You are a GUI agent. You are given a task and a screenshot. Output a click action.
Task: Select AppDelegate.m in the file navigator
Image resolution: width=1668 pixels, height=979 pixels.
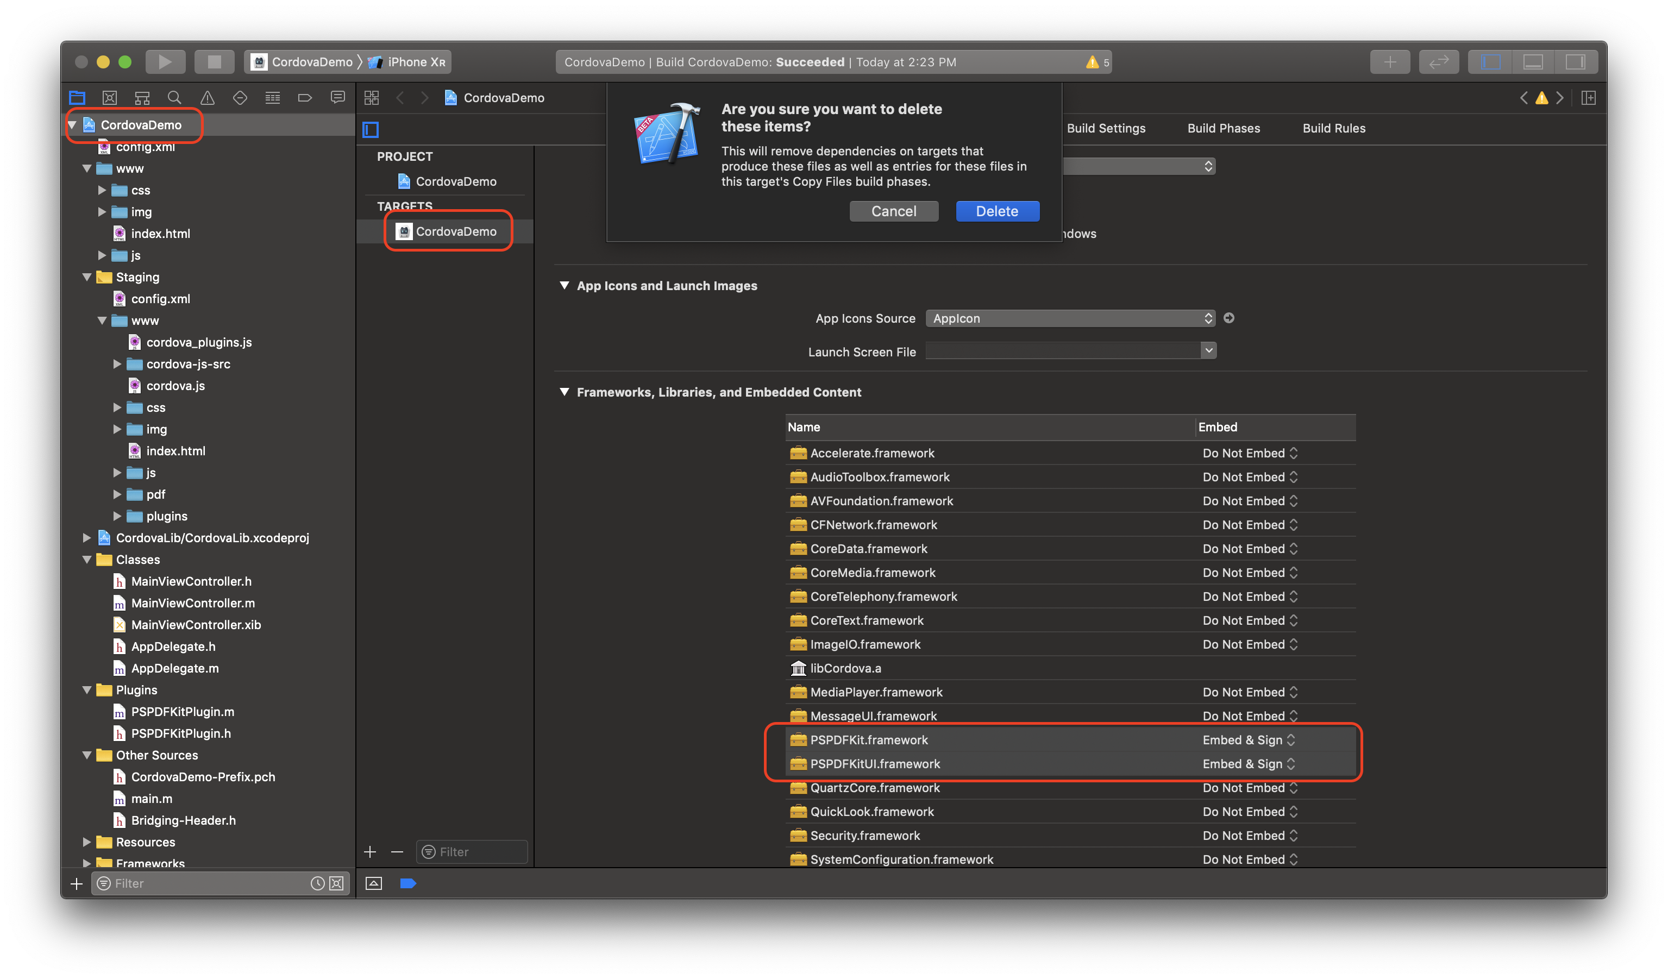[x=175, y=668]
